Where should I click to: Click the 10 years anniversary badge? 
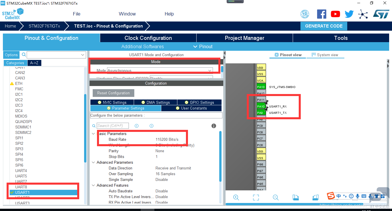305,14
